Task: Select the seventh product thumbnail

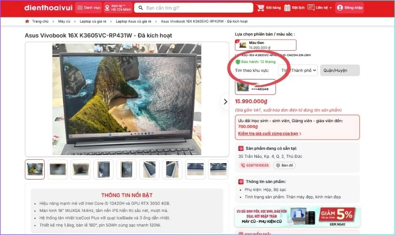Action: click(x=172, y=169)
